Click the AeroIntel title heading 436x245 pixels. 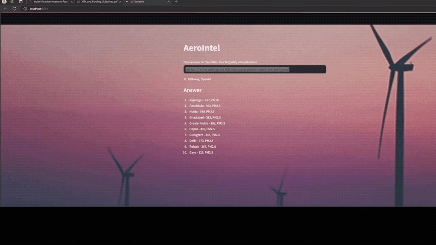pos(202,48)
